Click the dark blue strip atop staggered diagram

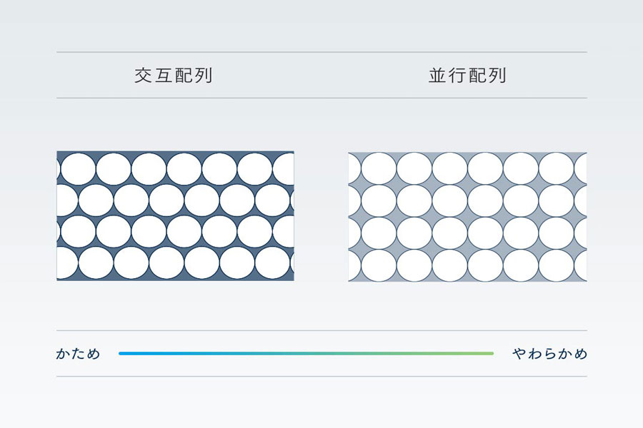click(175, 153)
